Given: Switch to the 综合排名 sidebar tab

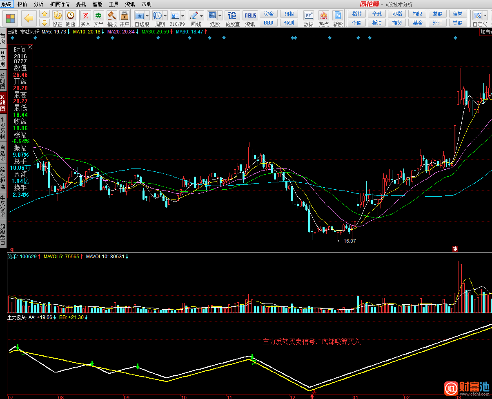Looking at the screenshot, I should tap(3, 178).
